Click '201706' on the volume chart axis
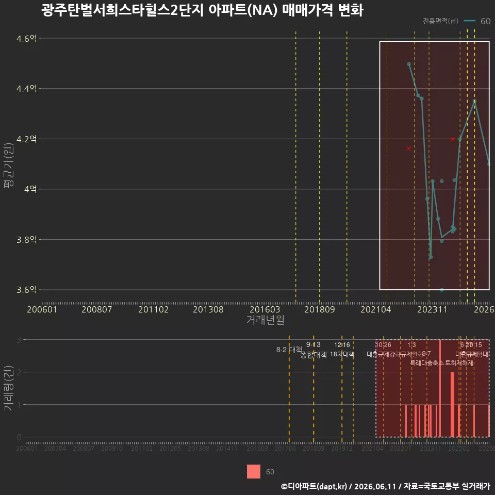The image size is (495, 495). 285,448
